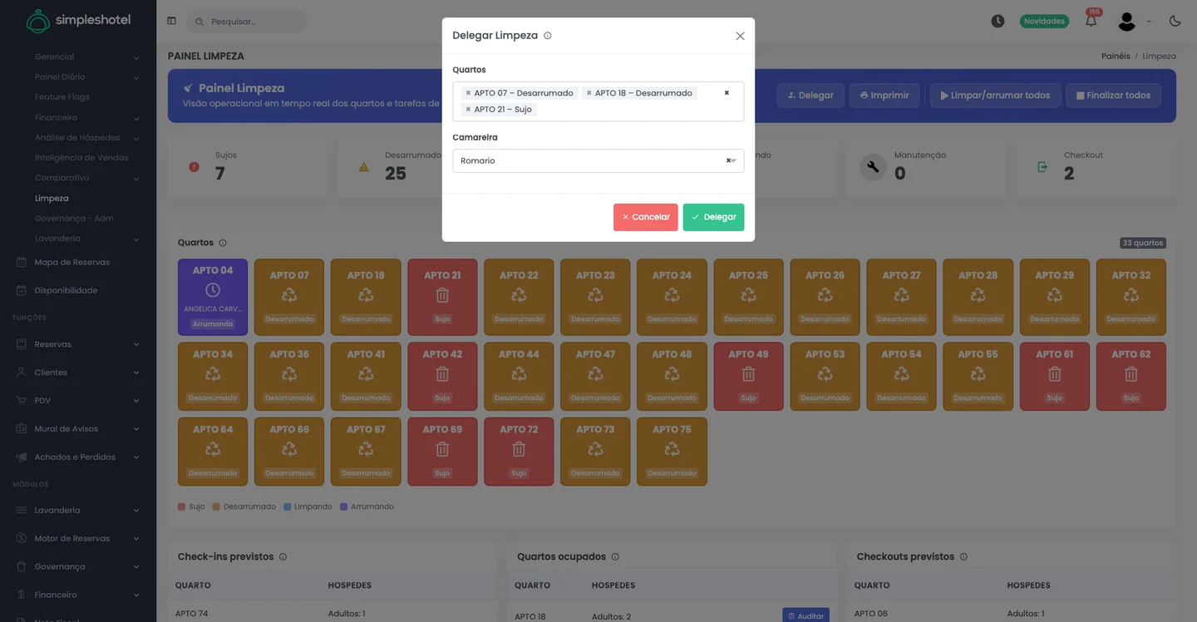This screenshot has height=622, width=1197.
Task: Click the Limpar/arrumar todos button
Action: pos(995,96)
